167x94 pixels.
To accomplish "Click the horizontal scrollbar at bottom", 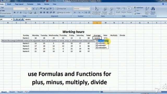I will click(x=132, y=92).
